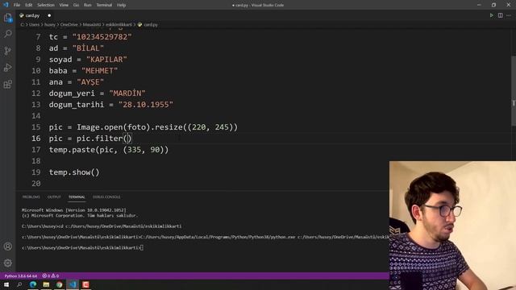Open the Selection menu
Screen dimensions: 516x290
[x=46, y=5]
